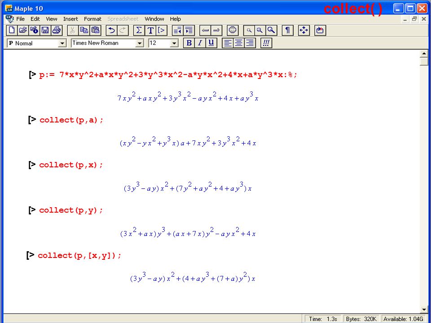This screenshot has height=323, width=431.
Task: Stop the computation with STOP icon
Action: coord(233,30)
